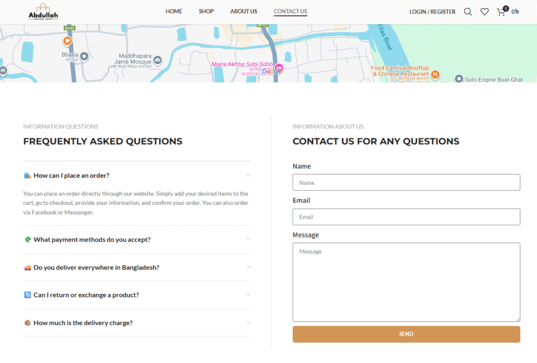Open the About Us page
The image size is (537, 363).
(243, 12)
